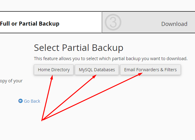Click red arrowhead pointing at MySQL Databases

[x=95, y=76]
